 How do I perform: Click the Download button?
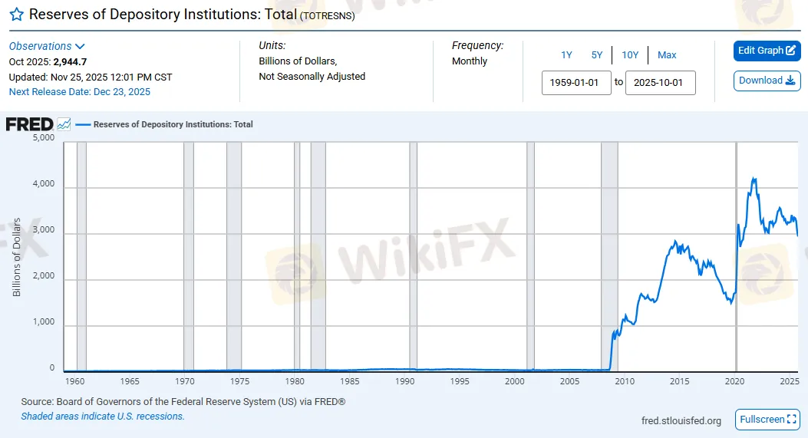tap(767, 81)
